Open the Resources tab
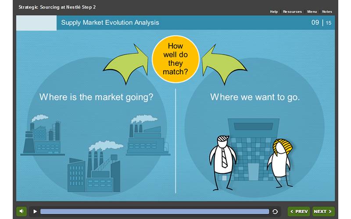This screenshot has height=219, width=351. click(x=292, y=12)
